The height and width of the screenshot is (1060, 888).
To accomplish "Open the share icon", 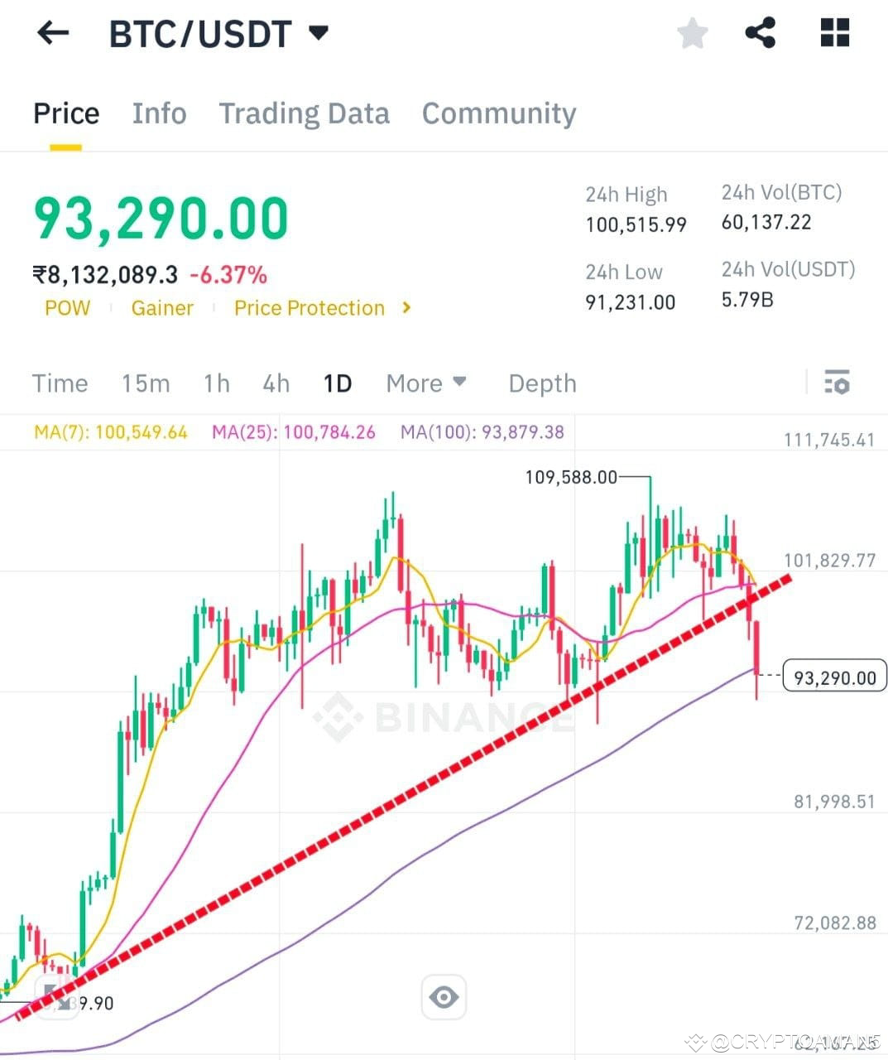I will tap(760, 33).
